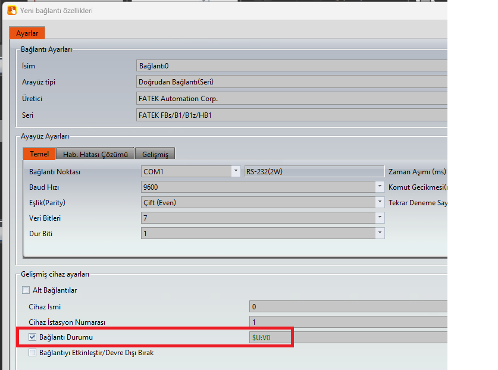Screen dimensions: 498x370
Task: Click the Cihaz İstasyon Numarası field
Action: point(348,322)
